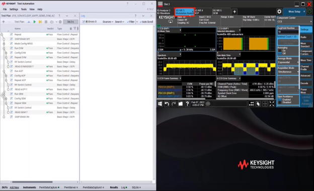Click the column chooser icon beside Type header
This screenshot has height=191, width=314.
tap(70, 29)
